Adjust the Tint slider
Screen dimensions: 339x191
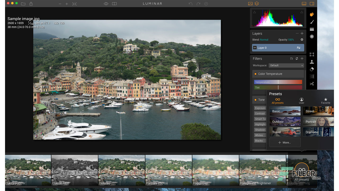click(x=278, y=88)
